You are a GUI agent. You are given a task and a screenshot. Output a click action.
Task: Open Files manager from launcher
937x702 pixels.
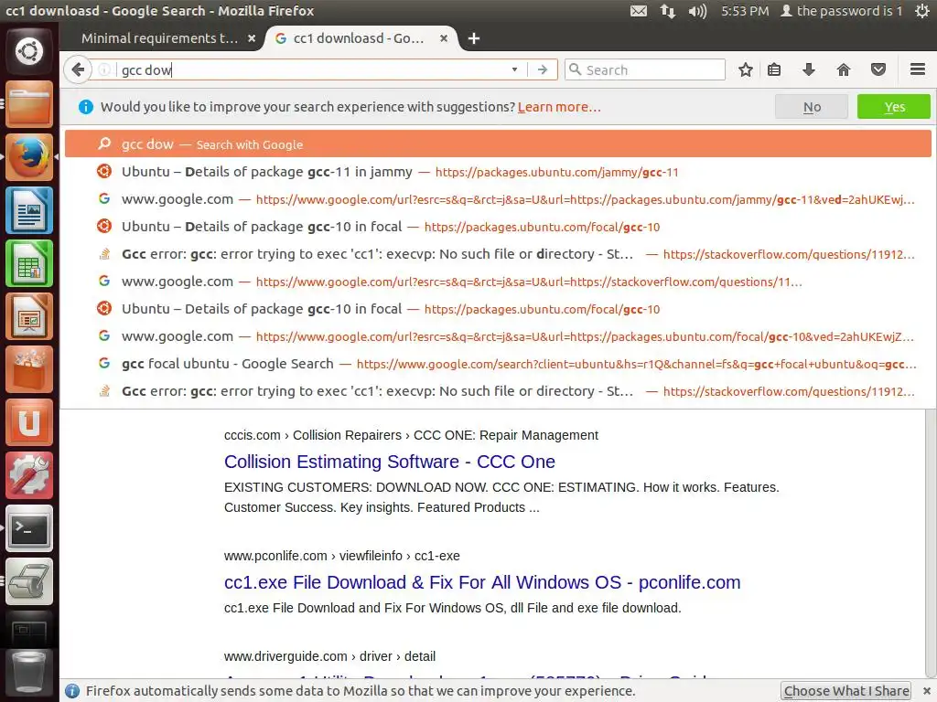[x=29, y=104]
